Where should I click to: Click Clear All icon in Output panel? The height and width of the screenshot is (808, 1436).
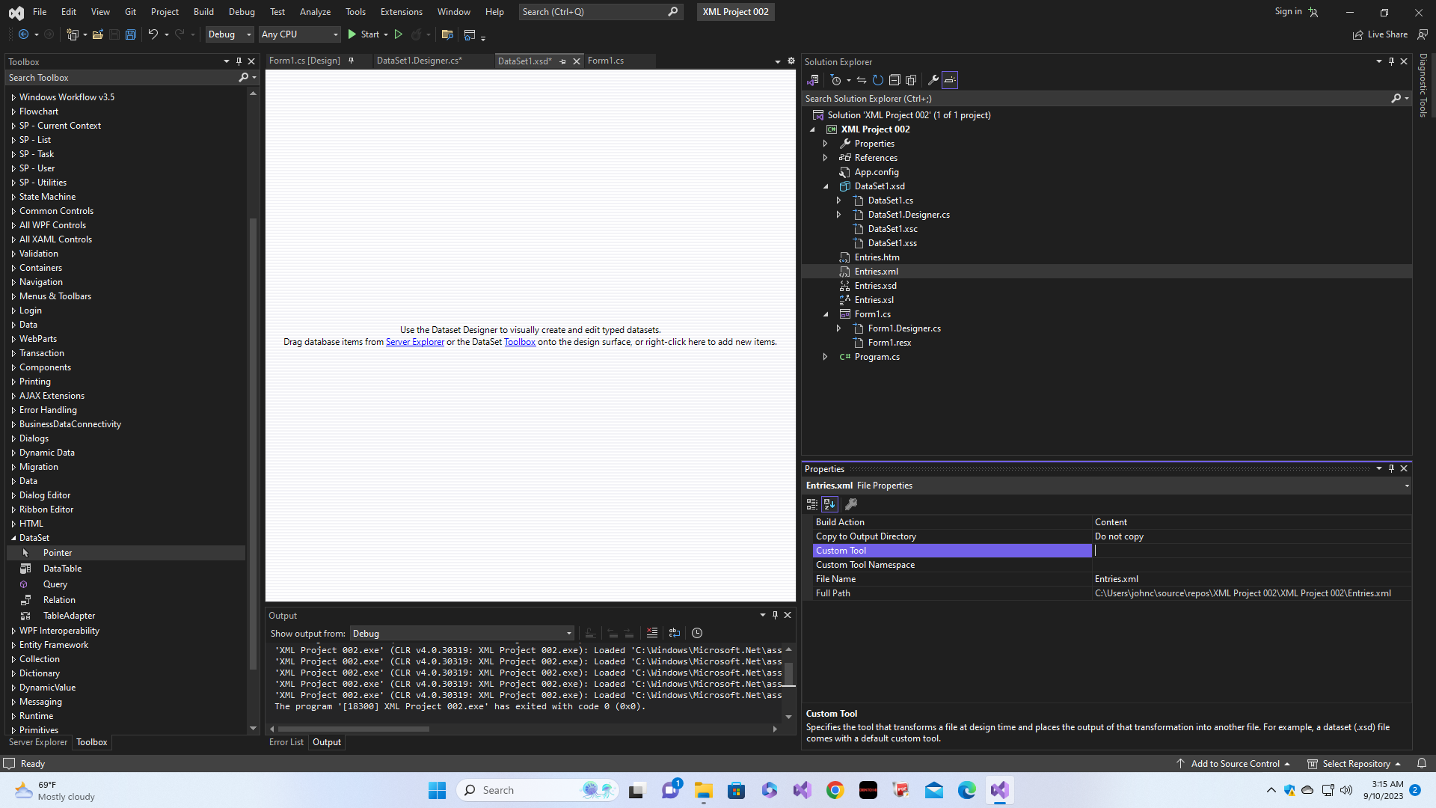pyautogui.click(x=652, y=633)
